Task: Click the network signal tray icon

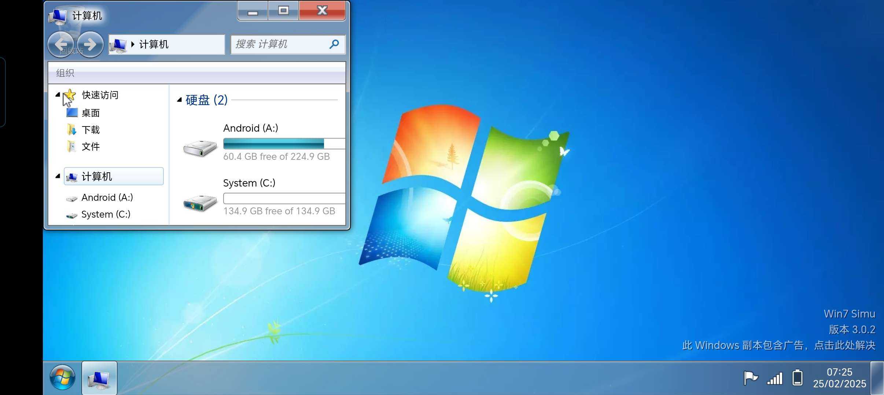Action: pyautogui.click(x=774, y=378)
